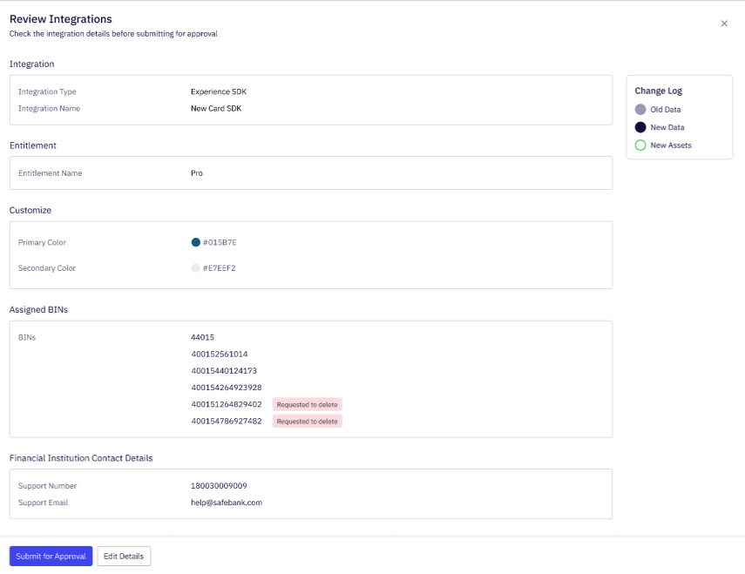745x574 pixels.
Task: Click the Edit Details button
Action: coord(123,556)
